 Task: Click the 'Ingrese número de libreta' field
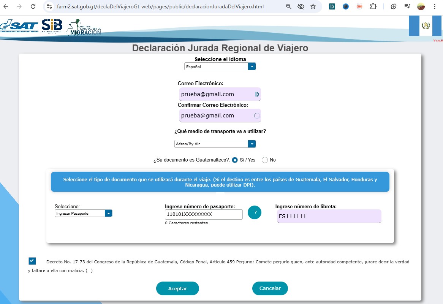point(329,216)
